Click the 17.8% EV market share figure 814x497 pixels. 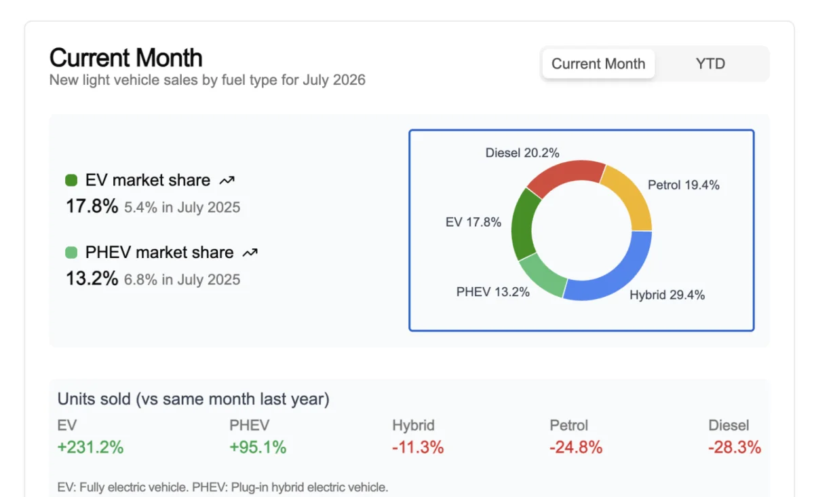92,206
